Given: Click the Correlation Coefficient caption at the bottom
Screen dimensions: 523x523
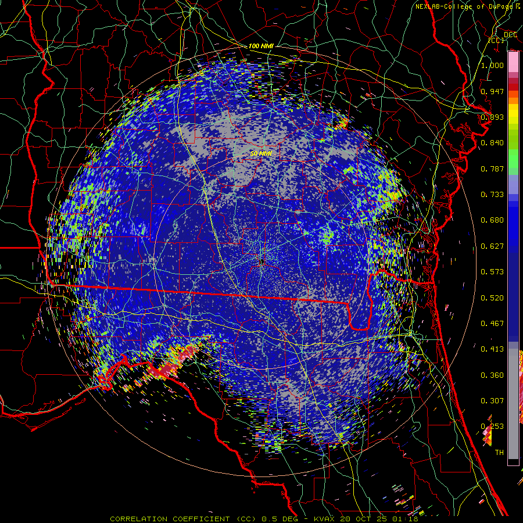Looking at the screenshot, I should (x=263, y=519).
